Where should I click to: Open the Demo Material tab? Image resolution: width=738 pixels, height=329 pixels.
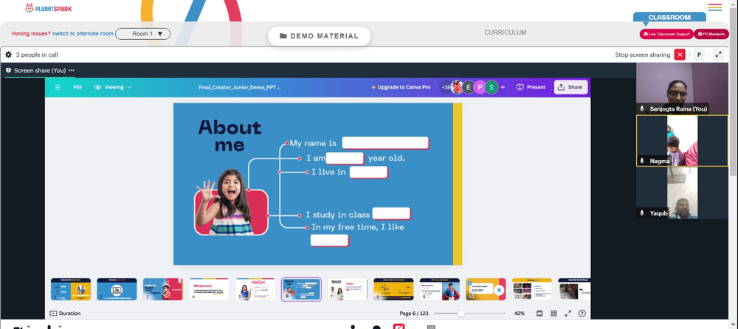319,36
